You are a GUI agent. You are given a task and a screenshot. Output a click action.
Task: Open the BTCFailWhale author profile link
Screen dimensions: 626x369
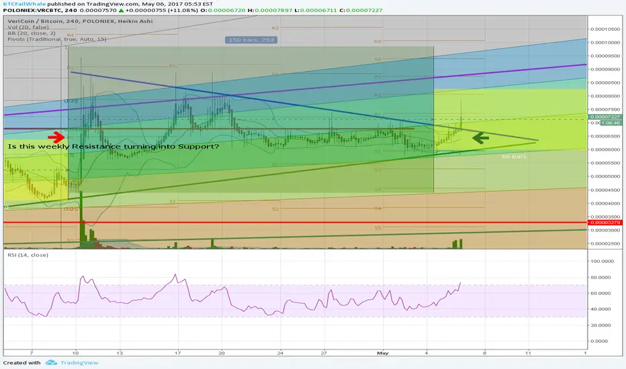pos(24,4)
